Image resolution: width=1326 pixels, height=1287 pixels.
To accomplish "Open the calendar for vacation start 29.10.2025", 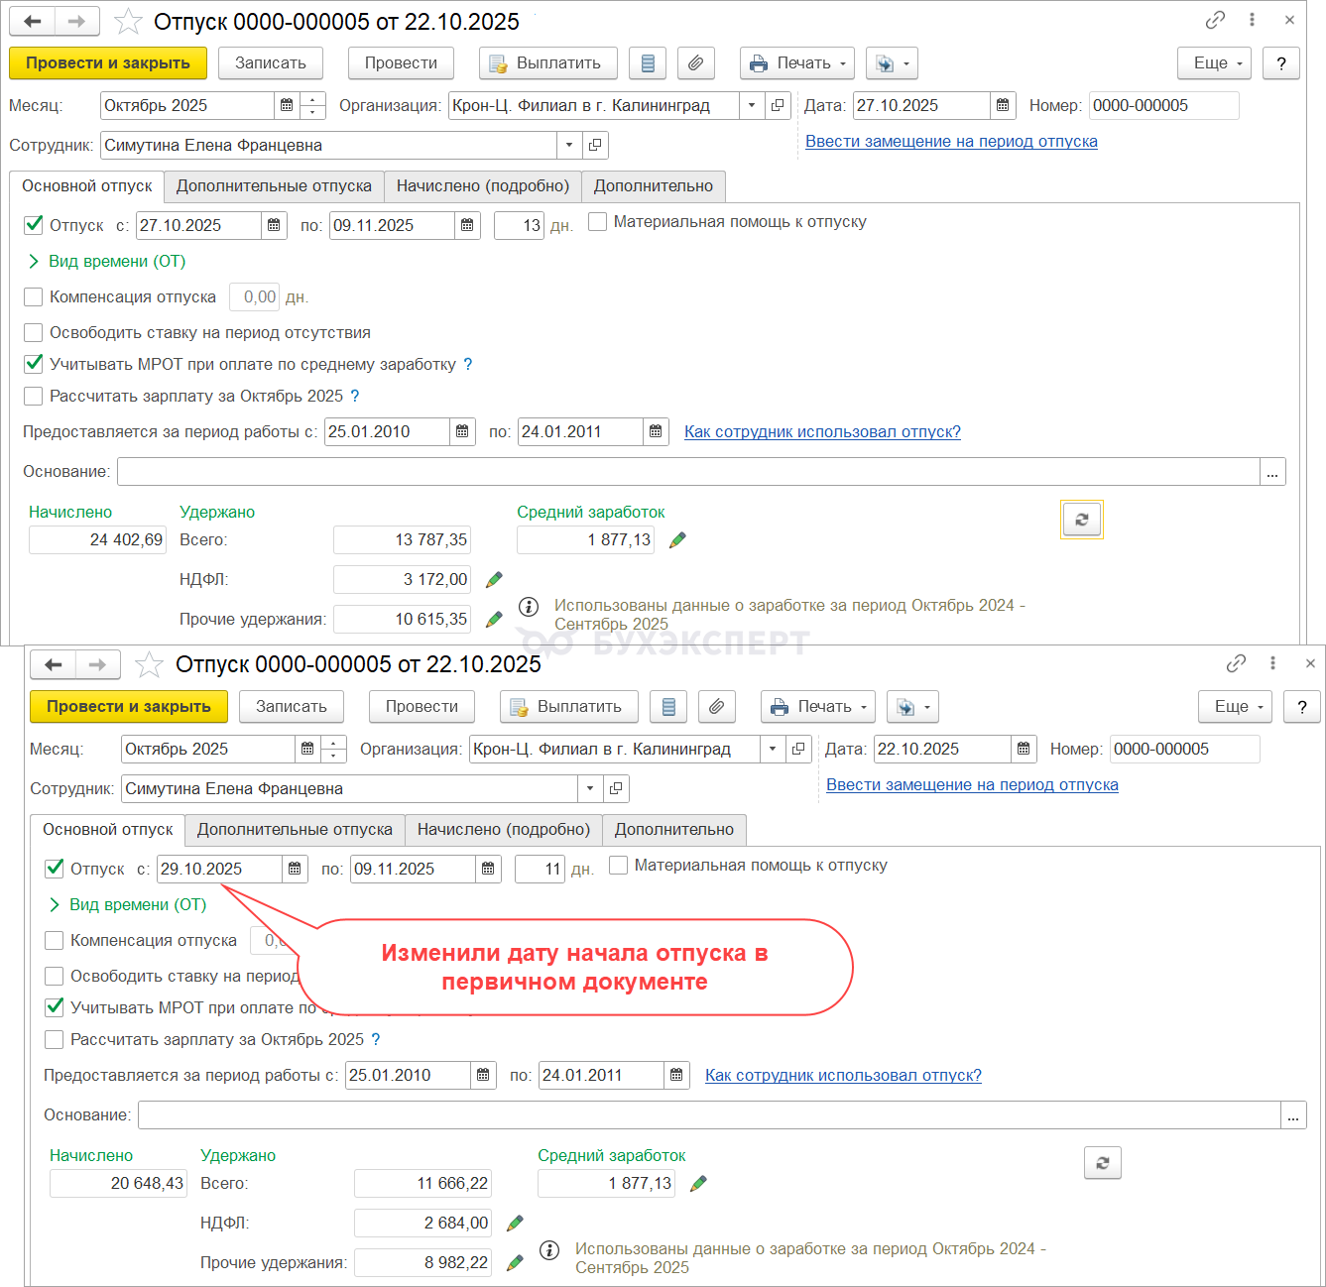I will click(x=296, y=870).
